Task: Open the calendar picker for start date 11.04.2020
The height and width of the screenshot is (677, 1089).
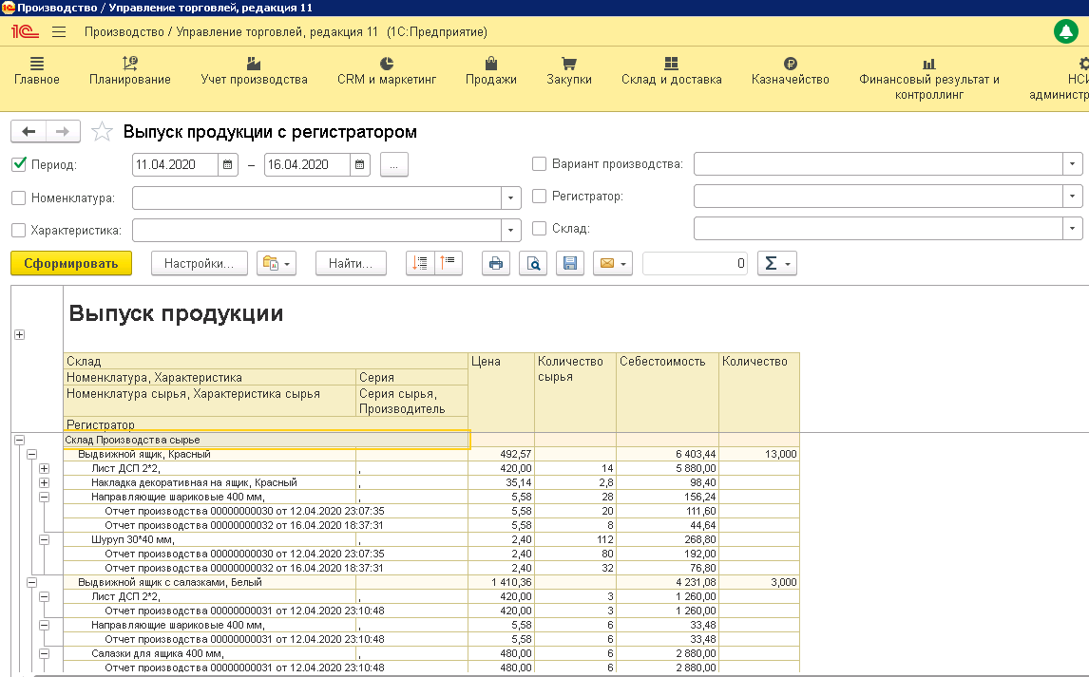Action: coord(228,164)
